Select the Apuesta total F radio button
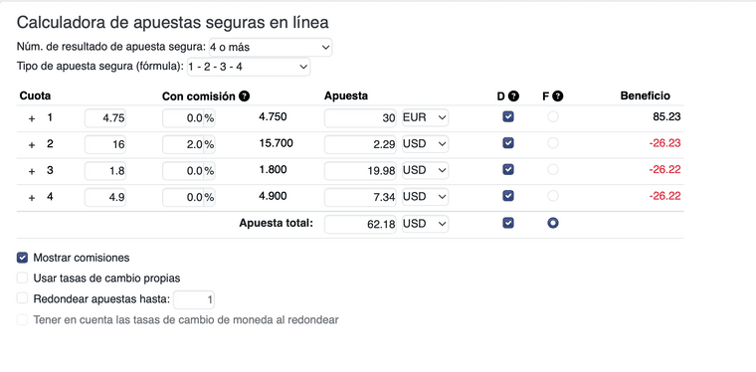 click(553, 223)
